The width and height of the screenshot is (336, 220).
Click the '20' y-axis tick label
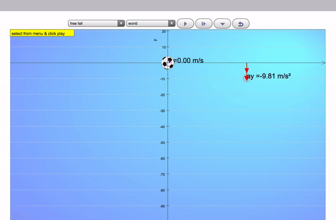tap(164, 31)
